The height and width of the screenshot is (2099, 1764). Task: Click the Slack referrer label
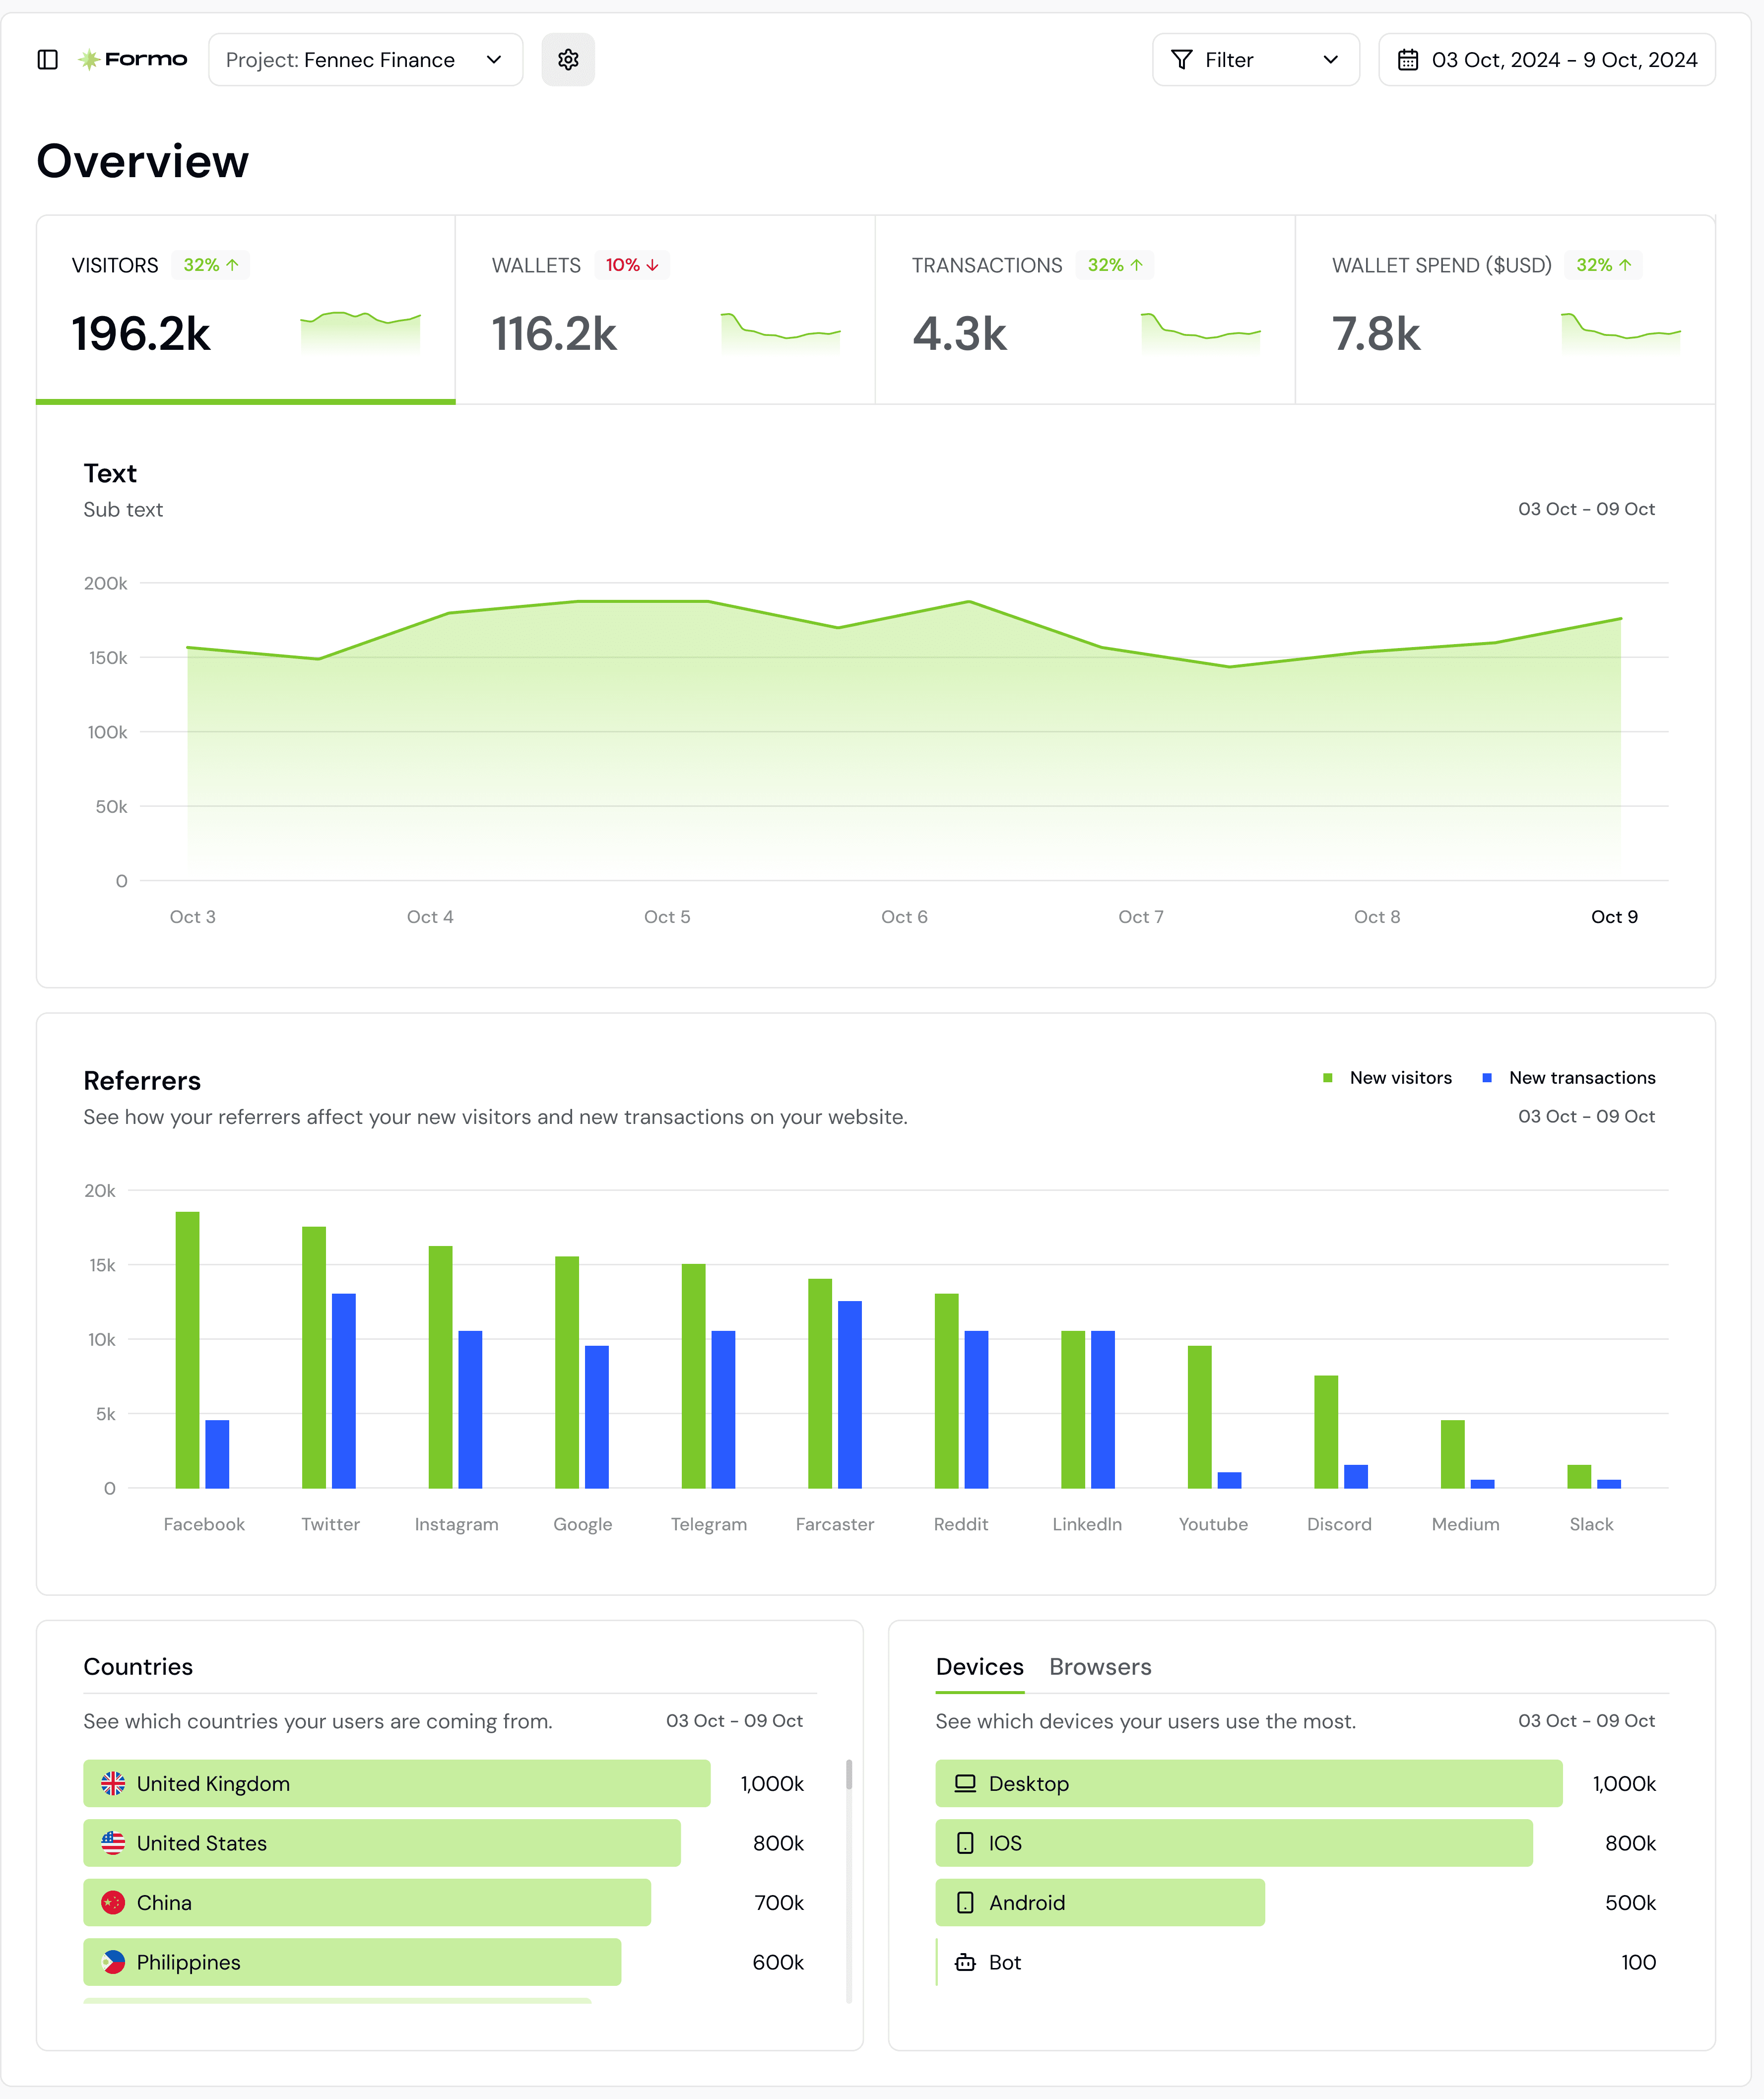1591,1524
